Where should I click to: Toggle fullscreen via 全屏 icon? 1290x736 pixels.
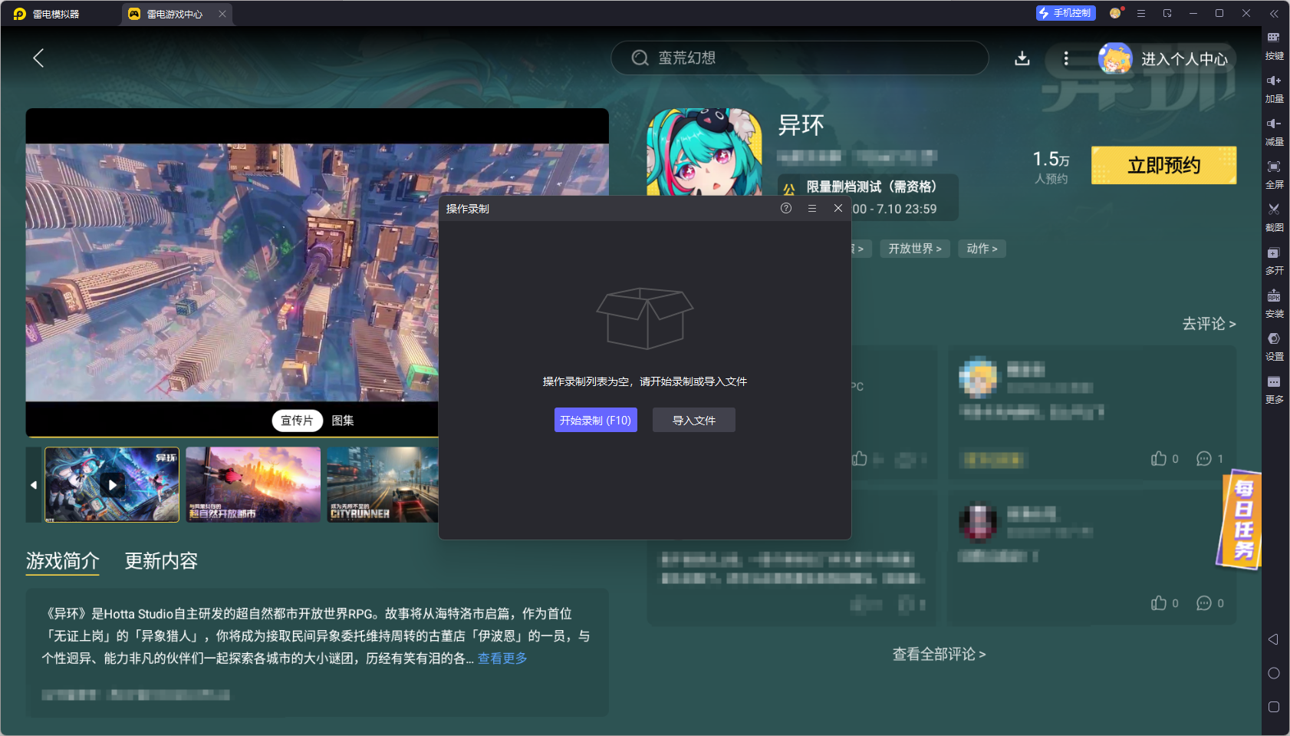click(1274, 174)
